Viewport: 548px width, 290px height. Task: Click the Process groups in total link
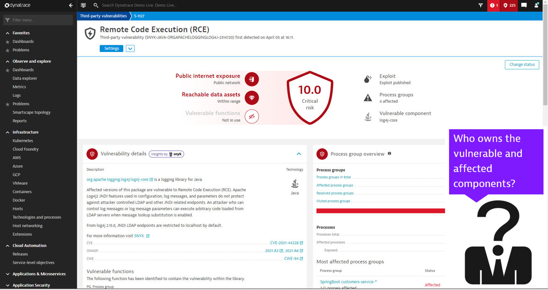pyautogui.click(x=333, y=177)
